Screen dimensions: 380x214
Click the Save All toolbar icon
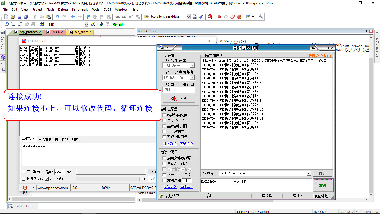pos(26,17)
